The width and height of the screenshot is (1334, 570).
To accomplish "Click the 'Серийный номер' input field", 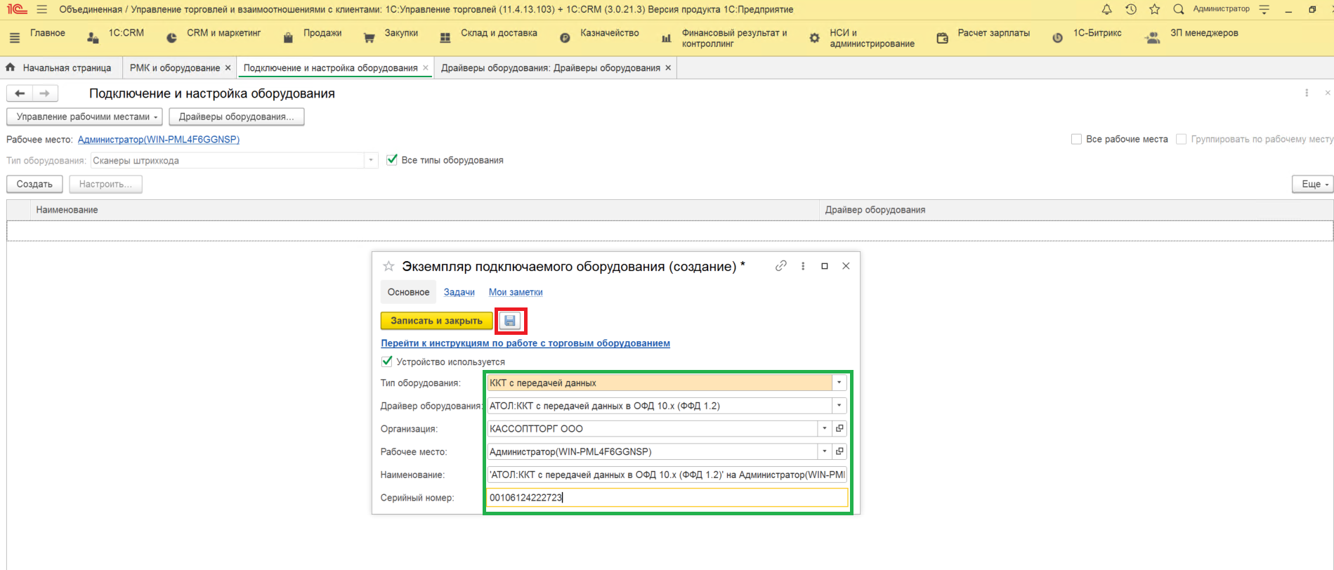I will 666,498.
